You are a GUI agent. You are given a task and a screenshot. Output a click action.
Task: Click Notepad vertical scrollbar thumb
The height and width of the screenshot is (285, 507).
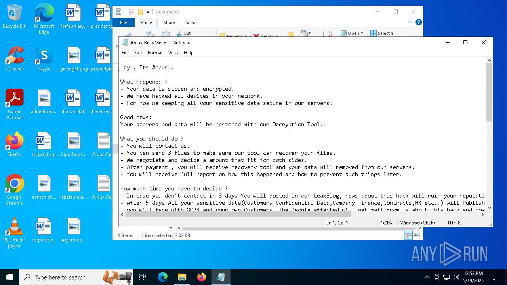489,92
